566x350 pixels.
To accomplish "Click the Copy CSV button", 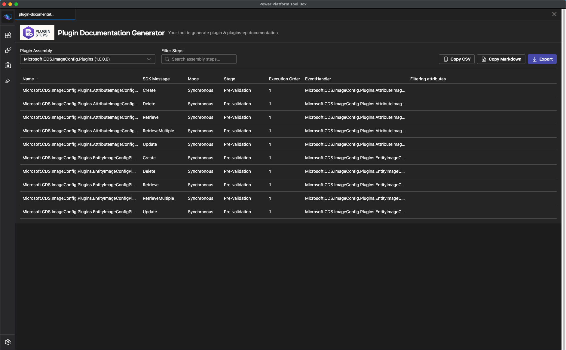I will click(x=456, y=59).
